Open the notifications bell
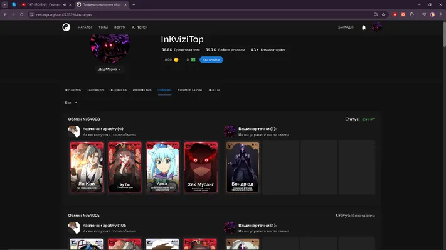Screen dimensions: 446x250 [x=364, y=27]
